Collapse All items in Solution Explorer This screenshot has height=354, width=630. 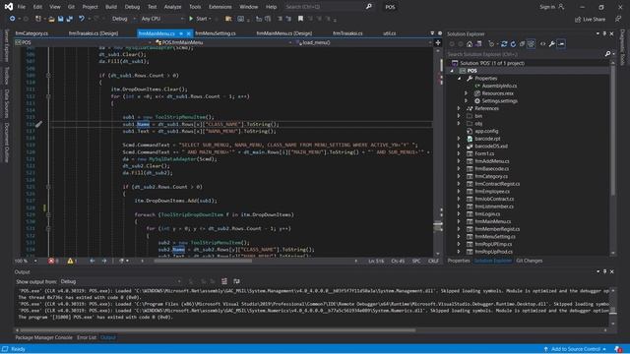[x=522, y=44]
